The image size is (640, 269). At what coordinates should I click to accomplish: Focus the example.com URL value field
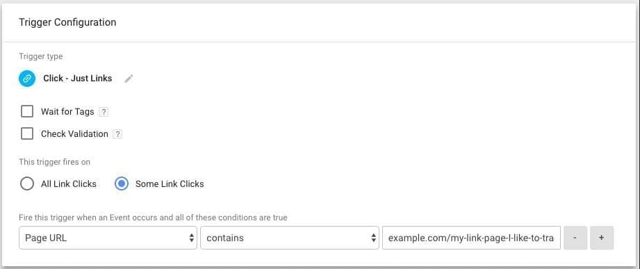coord(471,238)
